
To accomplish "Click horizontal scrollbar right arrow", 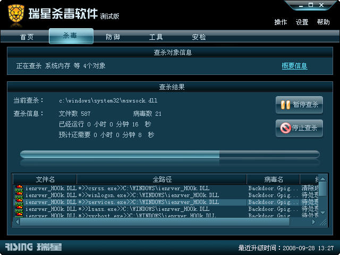I will pyautogui.click(x=313, y=222).
